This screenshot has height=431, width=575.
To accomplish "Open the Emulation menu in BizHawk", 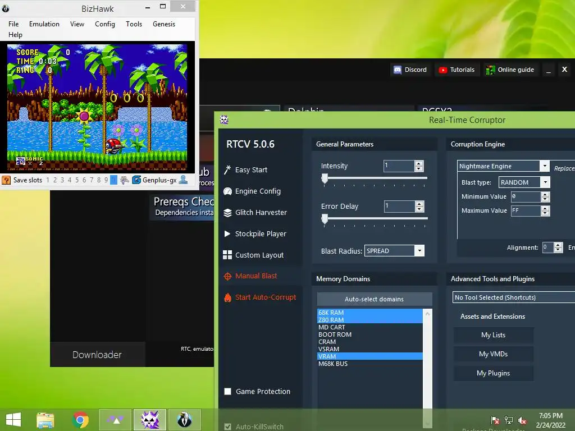I will 44,24.
